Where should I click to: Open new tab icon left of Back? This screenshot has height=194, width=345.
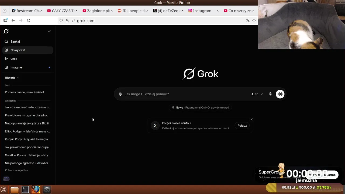pos(5,20)
